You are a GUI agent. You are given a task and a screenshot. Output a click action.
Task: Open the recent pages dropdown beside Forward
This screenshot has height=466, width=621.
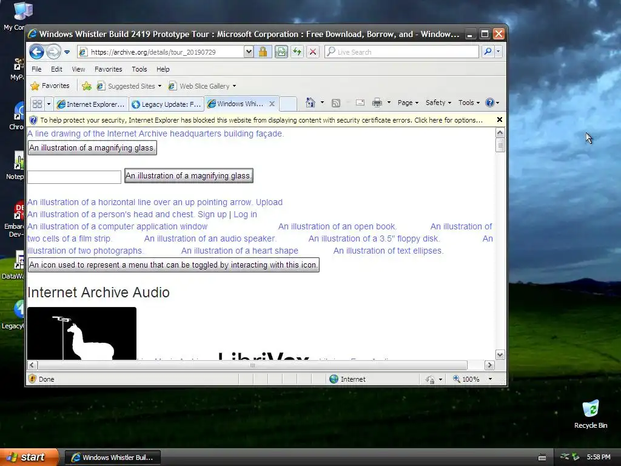67,52
